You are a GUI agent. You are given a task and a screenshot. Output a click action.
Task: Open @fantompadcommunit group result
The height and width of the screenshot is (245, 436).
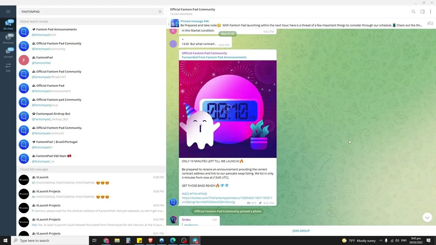pyautogui.click(x=91, y=130)
